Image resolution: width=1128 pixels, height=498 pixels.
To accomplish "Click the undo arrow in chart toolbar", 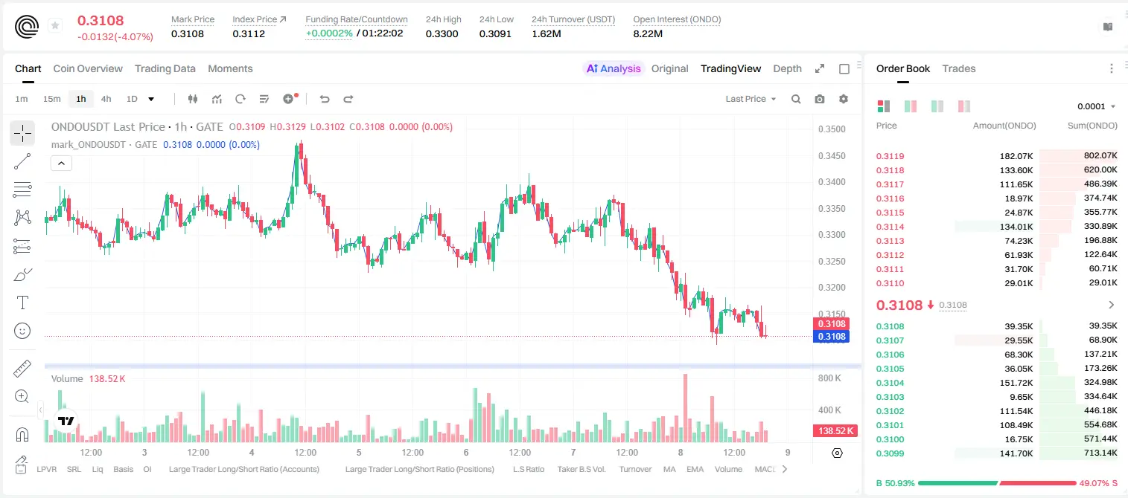I will [x=324, y=99].
